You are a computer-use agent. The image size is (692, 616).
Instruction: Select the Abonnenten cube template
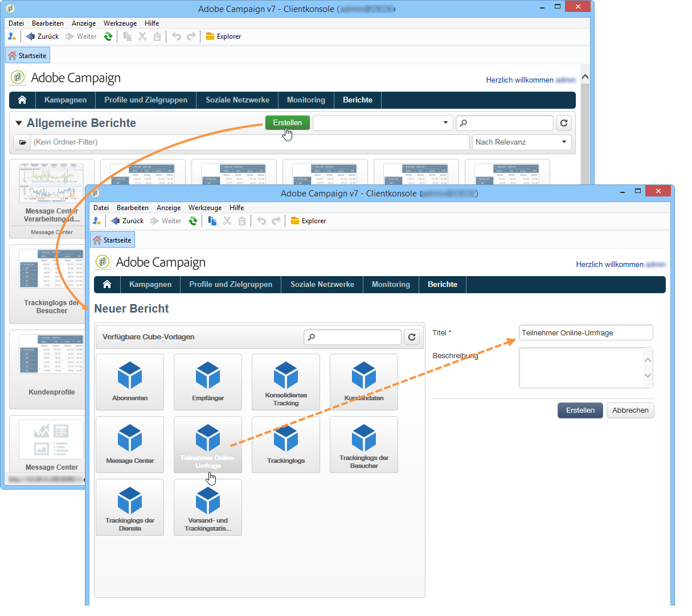pyautogui.click(x=130, y=382)
